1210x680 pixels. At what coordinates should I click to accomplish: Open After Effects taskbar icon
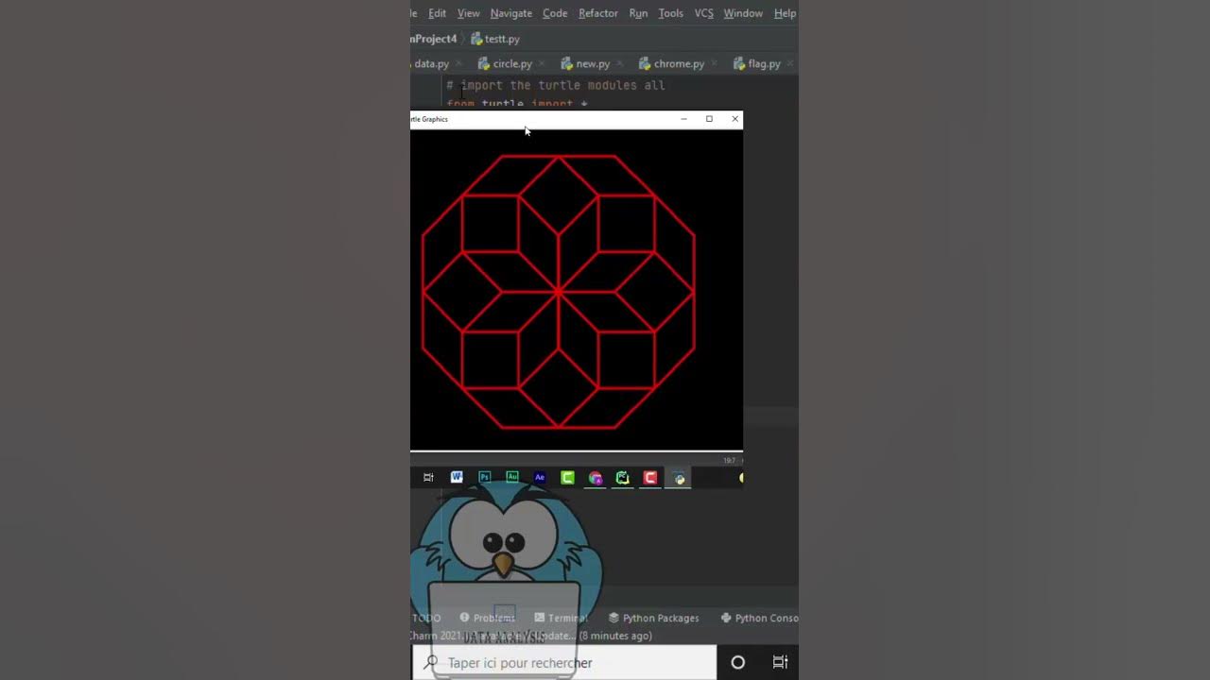pyautogui.click(x=540, y=478)
